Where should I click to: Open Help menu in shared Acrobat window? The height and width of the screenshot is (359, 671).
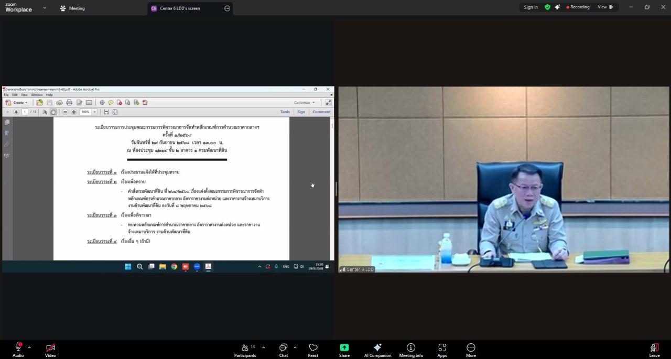click(x=49, y=95)
